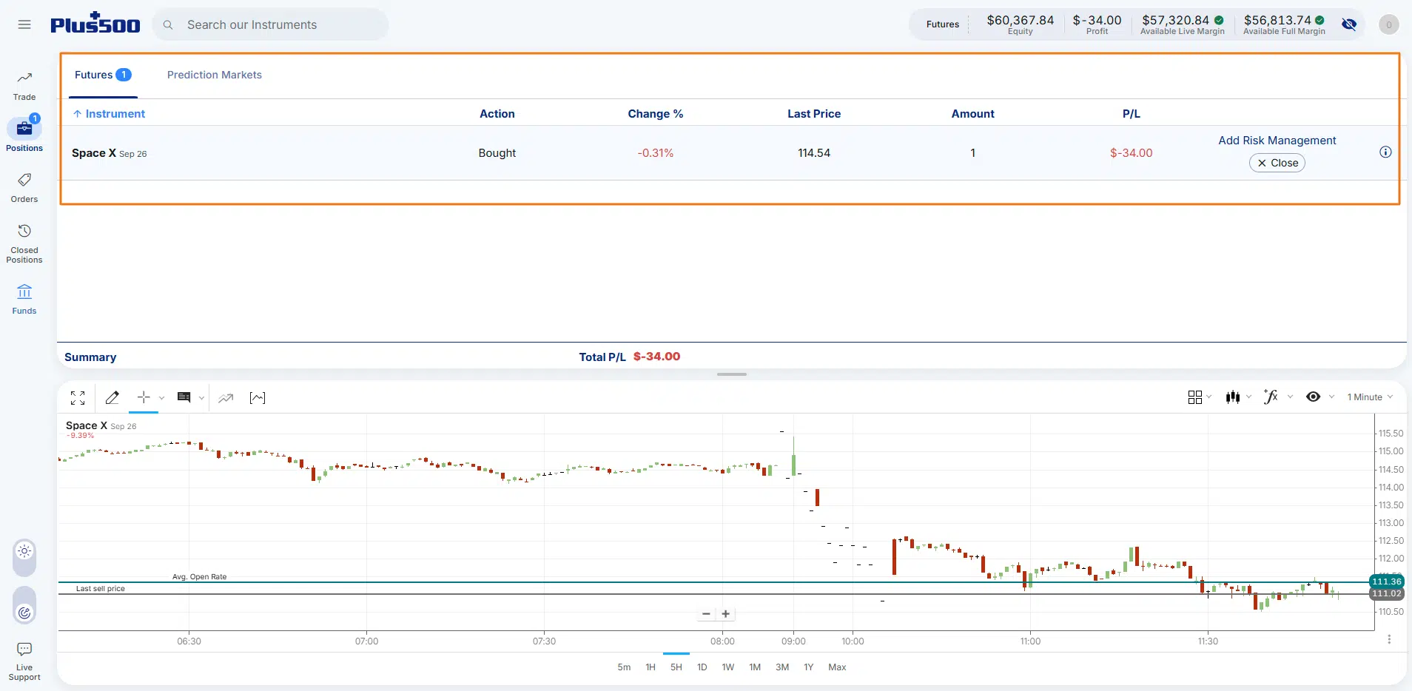Viewport: 1412px width, 691px height.
Task: Open Live Support chat
Action: click(x=24, y=661)
